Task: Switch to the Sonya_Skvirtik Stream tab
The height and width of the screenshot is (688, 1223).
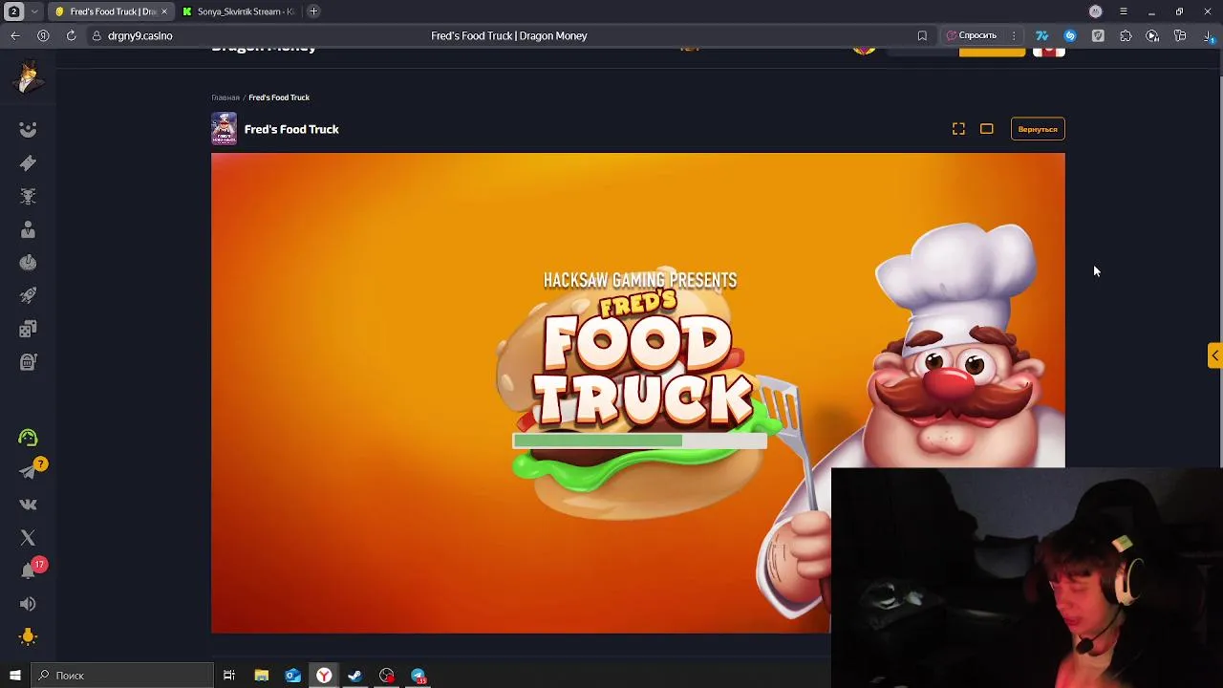Action: click(x=239, y=11)
